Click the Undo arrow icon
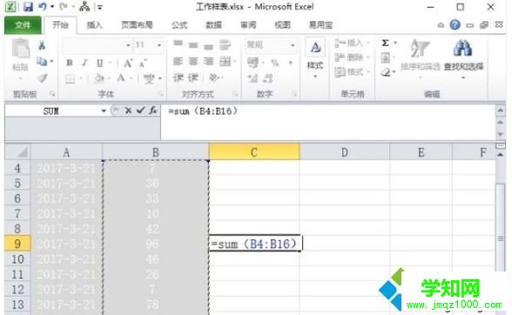 (x=43, y=7)
